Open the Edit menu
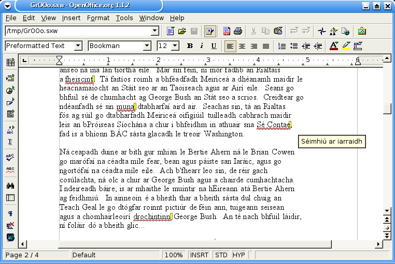The height and width of the screenshot is (264, 395). pos(29,18)
